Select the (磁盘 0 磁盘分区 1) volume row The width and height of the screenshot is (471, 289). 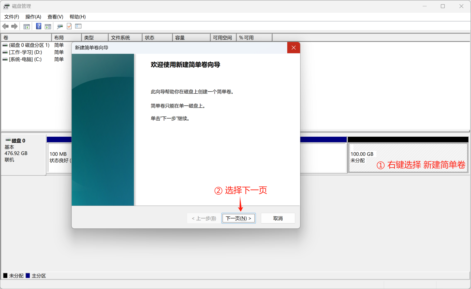[x=36, y=45]
